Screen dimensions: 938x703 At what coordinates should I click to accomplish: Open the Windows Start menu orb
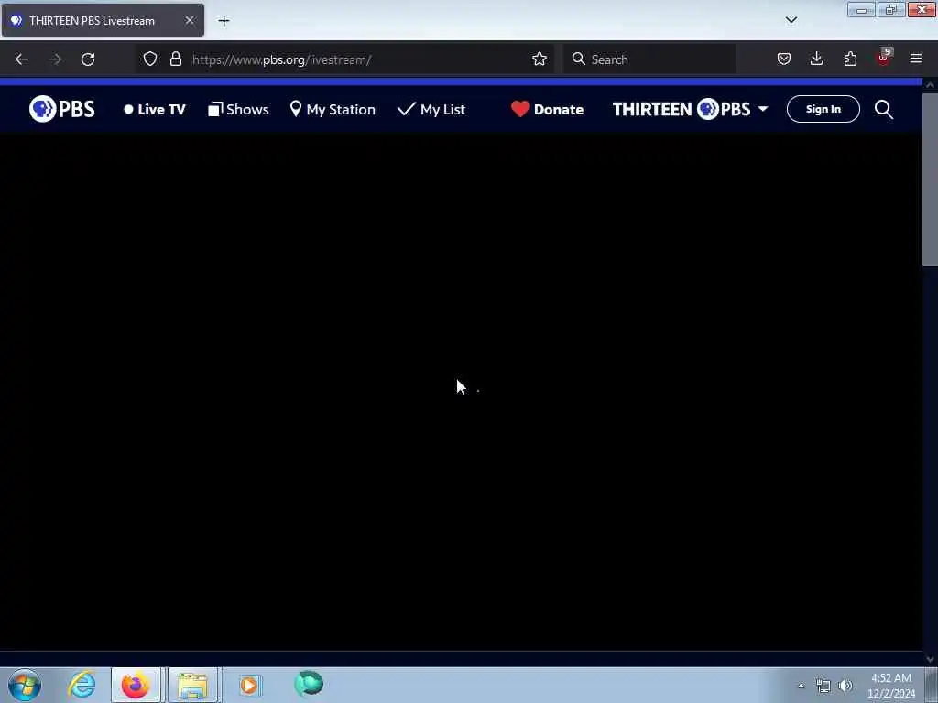(x=25, y=685)
